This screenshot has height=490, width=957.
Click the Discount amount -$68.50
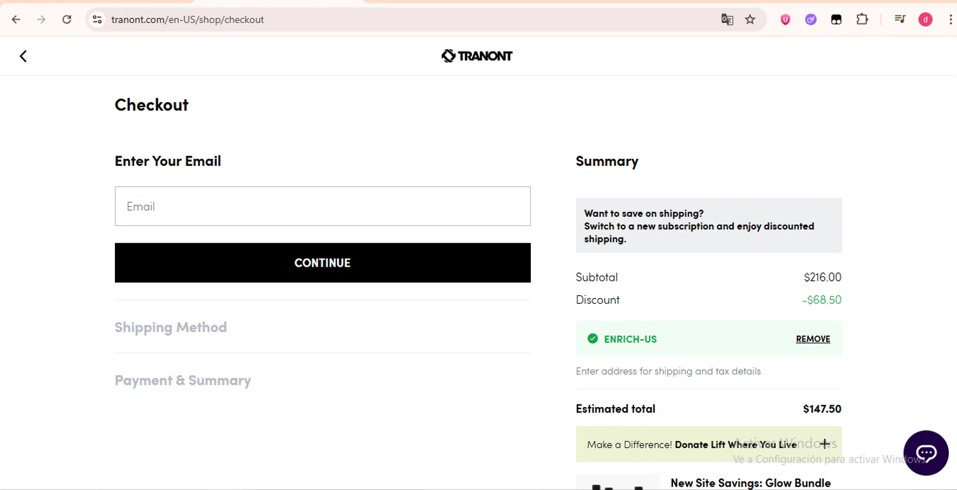822,300
